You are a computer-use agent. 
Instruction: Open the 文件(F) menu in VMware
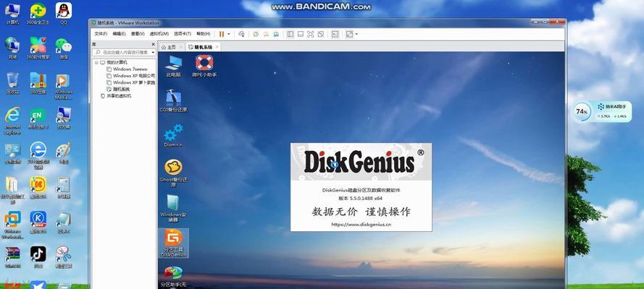101,34
